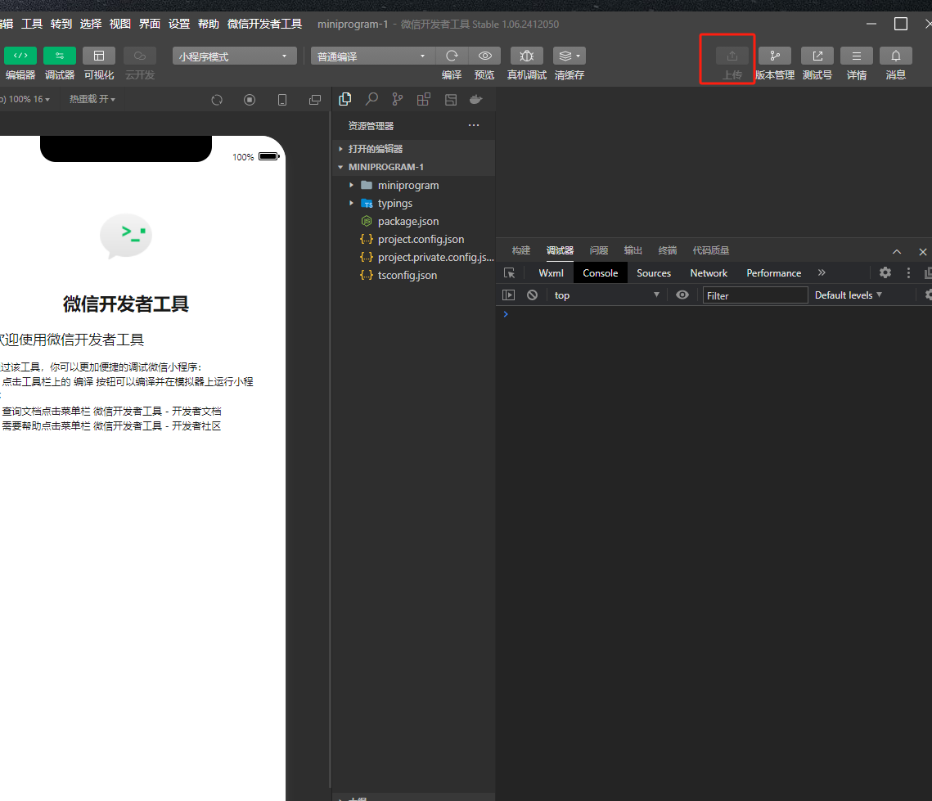Select the Sources devtools tab
Screen dimensions: 932x801
[654, 272]
